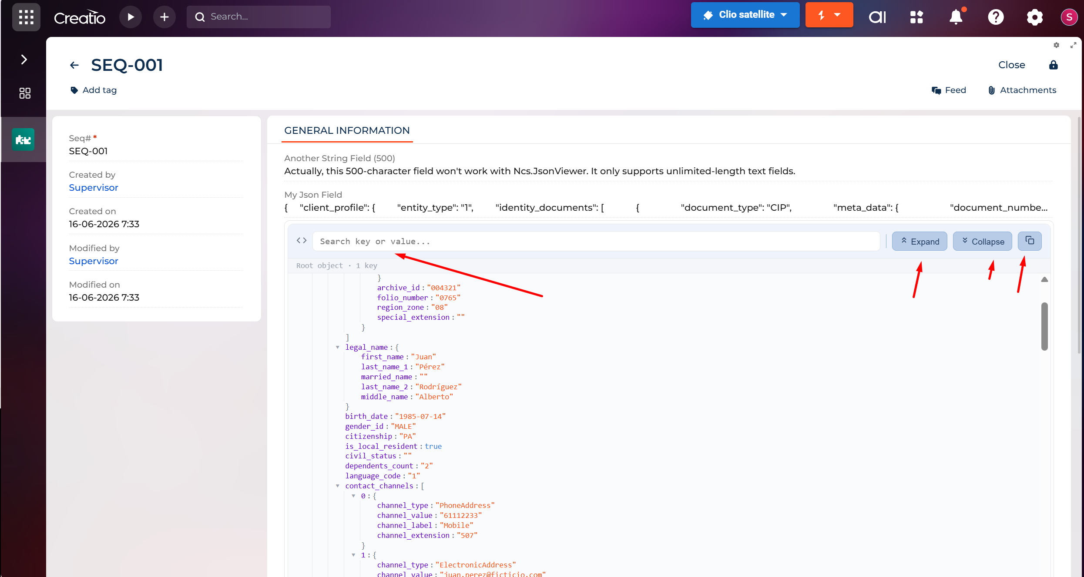
Task: Expand the left sidebar chevron
Action: [x=24, y=59]
